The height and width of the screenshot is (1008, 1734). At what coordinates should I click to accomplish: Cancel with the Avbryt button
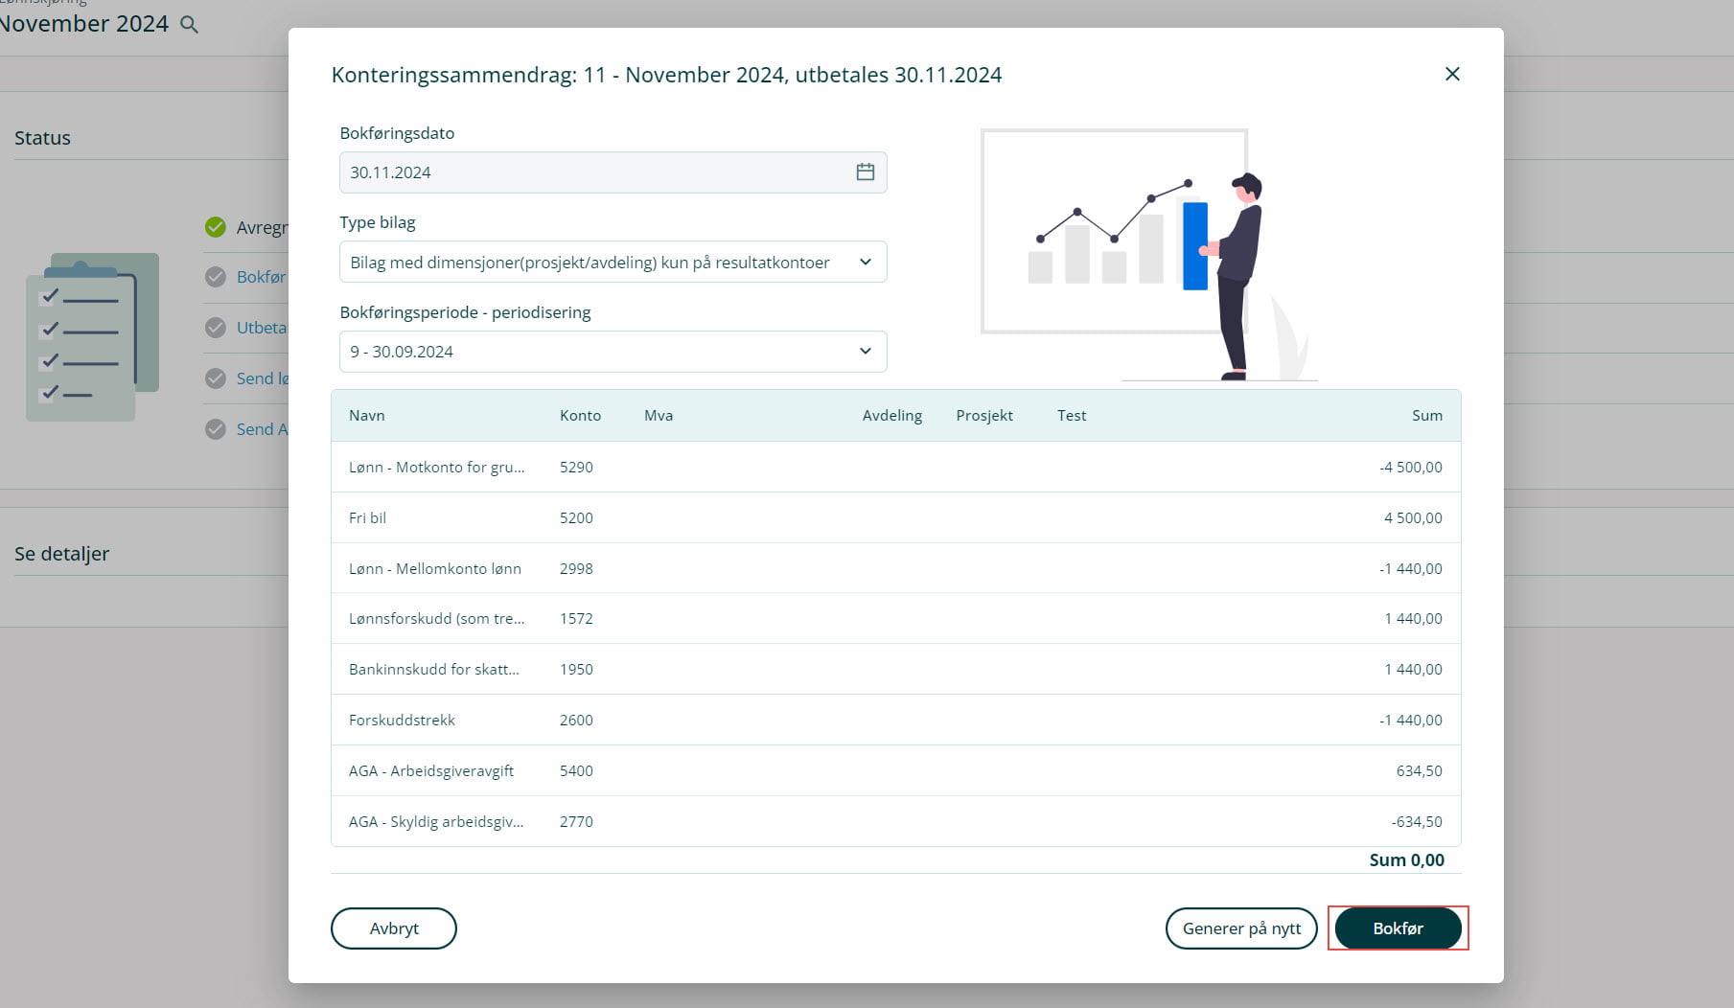(x=393, y=928)
